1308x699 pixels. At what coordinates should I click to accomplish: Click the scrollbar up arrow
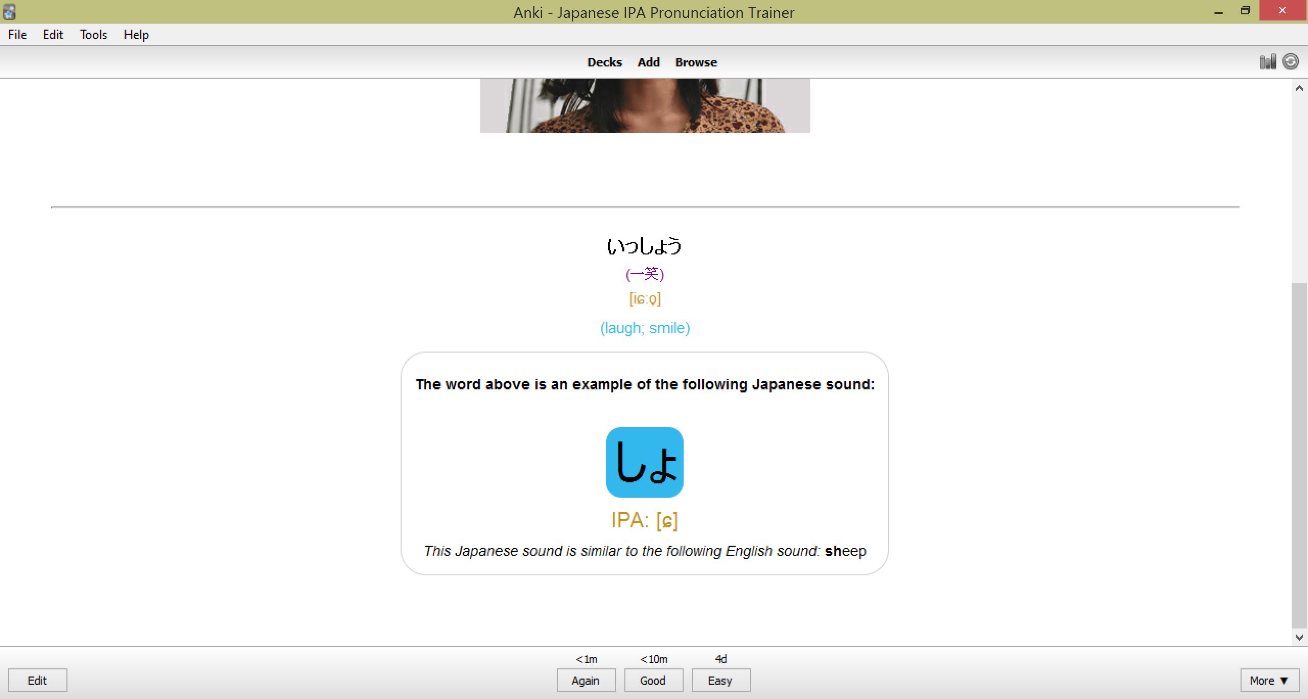tap(1299, 88)
